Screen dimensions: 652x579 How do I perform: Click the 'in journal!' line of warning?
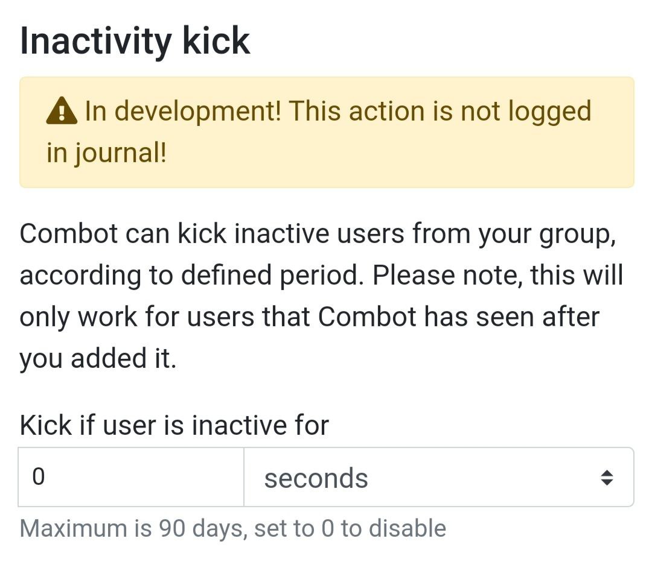[106, 153]
